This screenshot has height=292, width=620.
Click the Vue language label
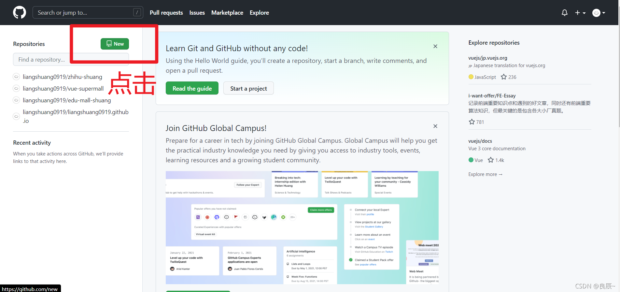click(479, 160)
